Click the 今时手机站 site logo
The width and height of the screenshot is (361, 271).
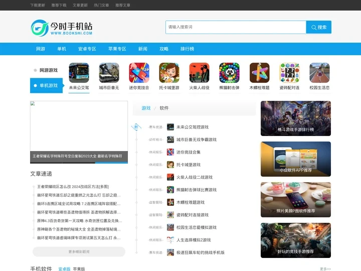click(62, 28)
